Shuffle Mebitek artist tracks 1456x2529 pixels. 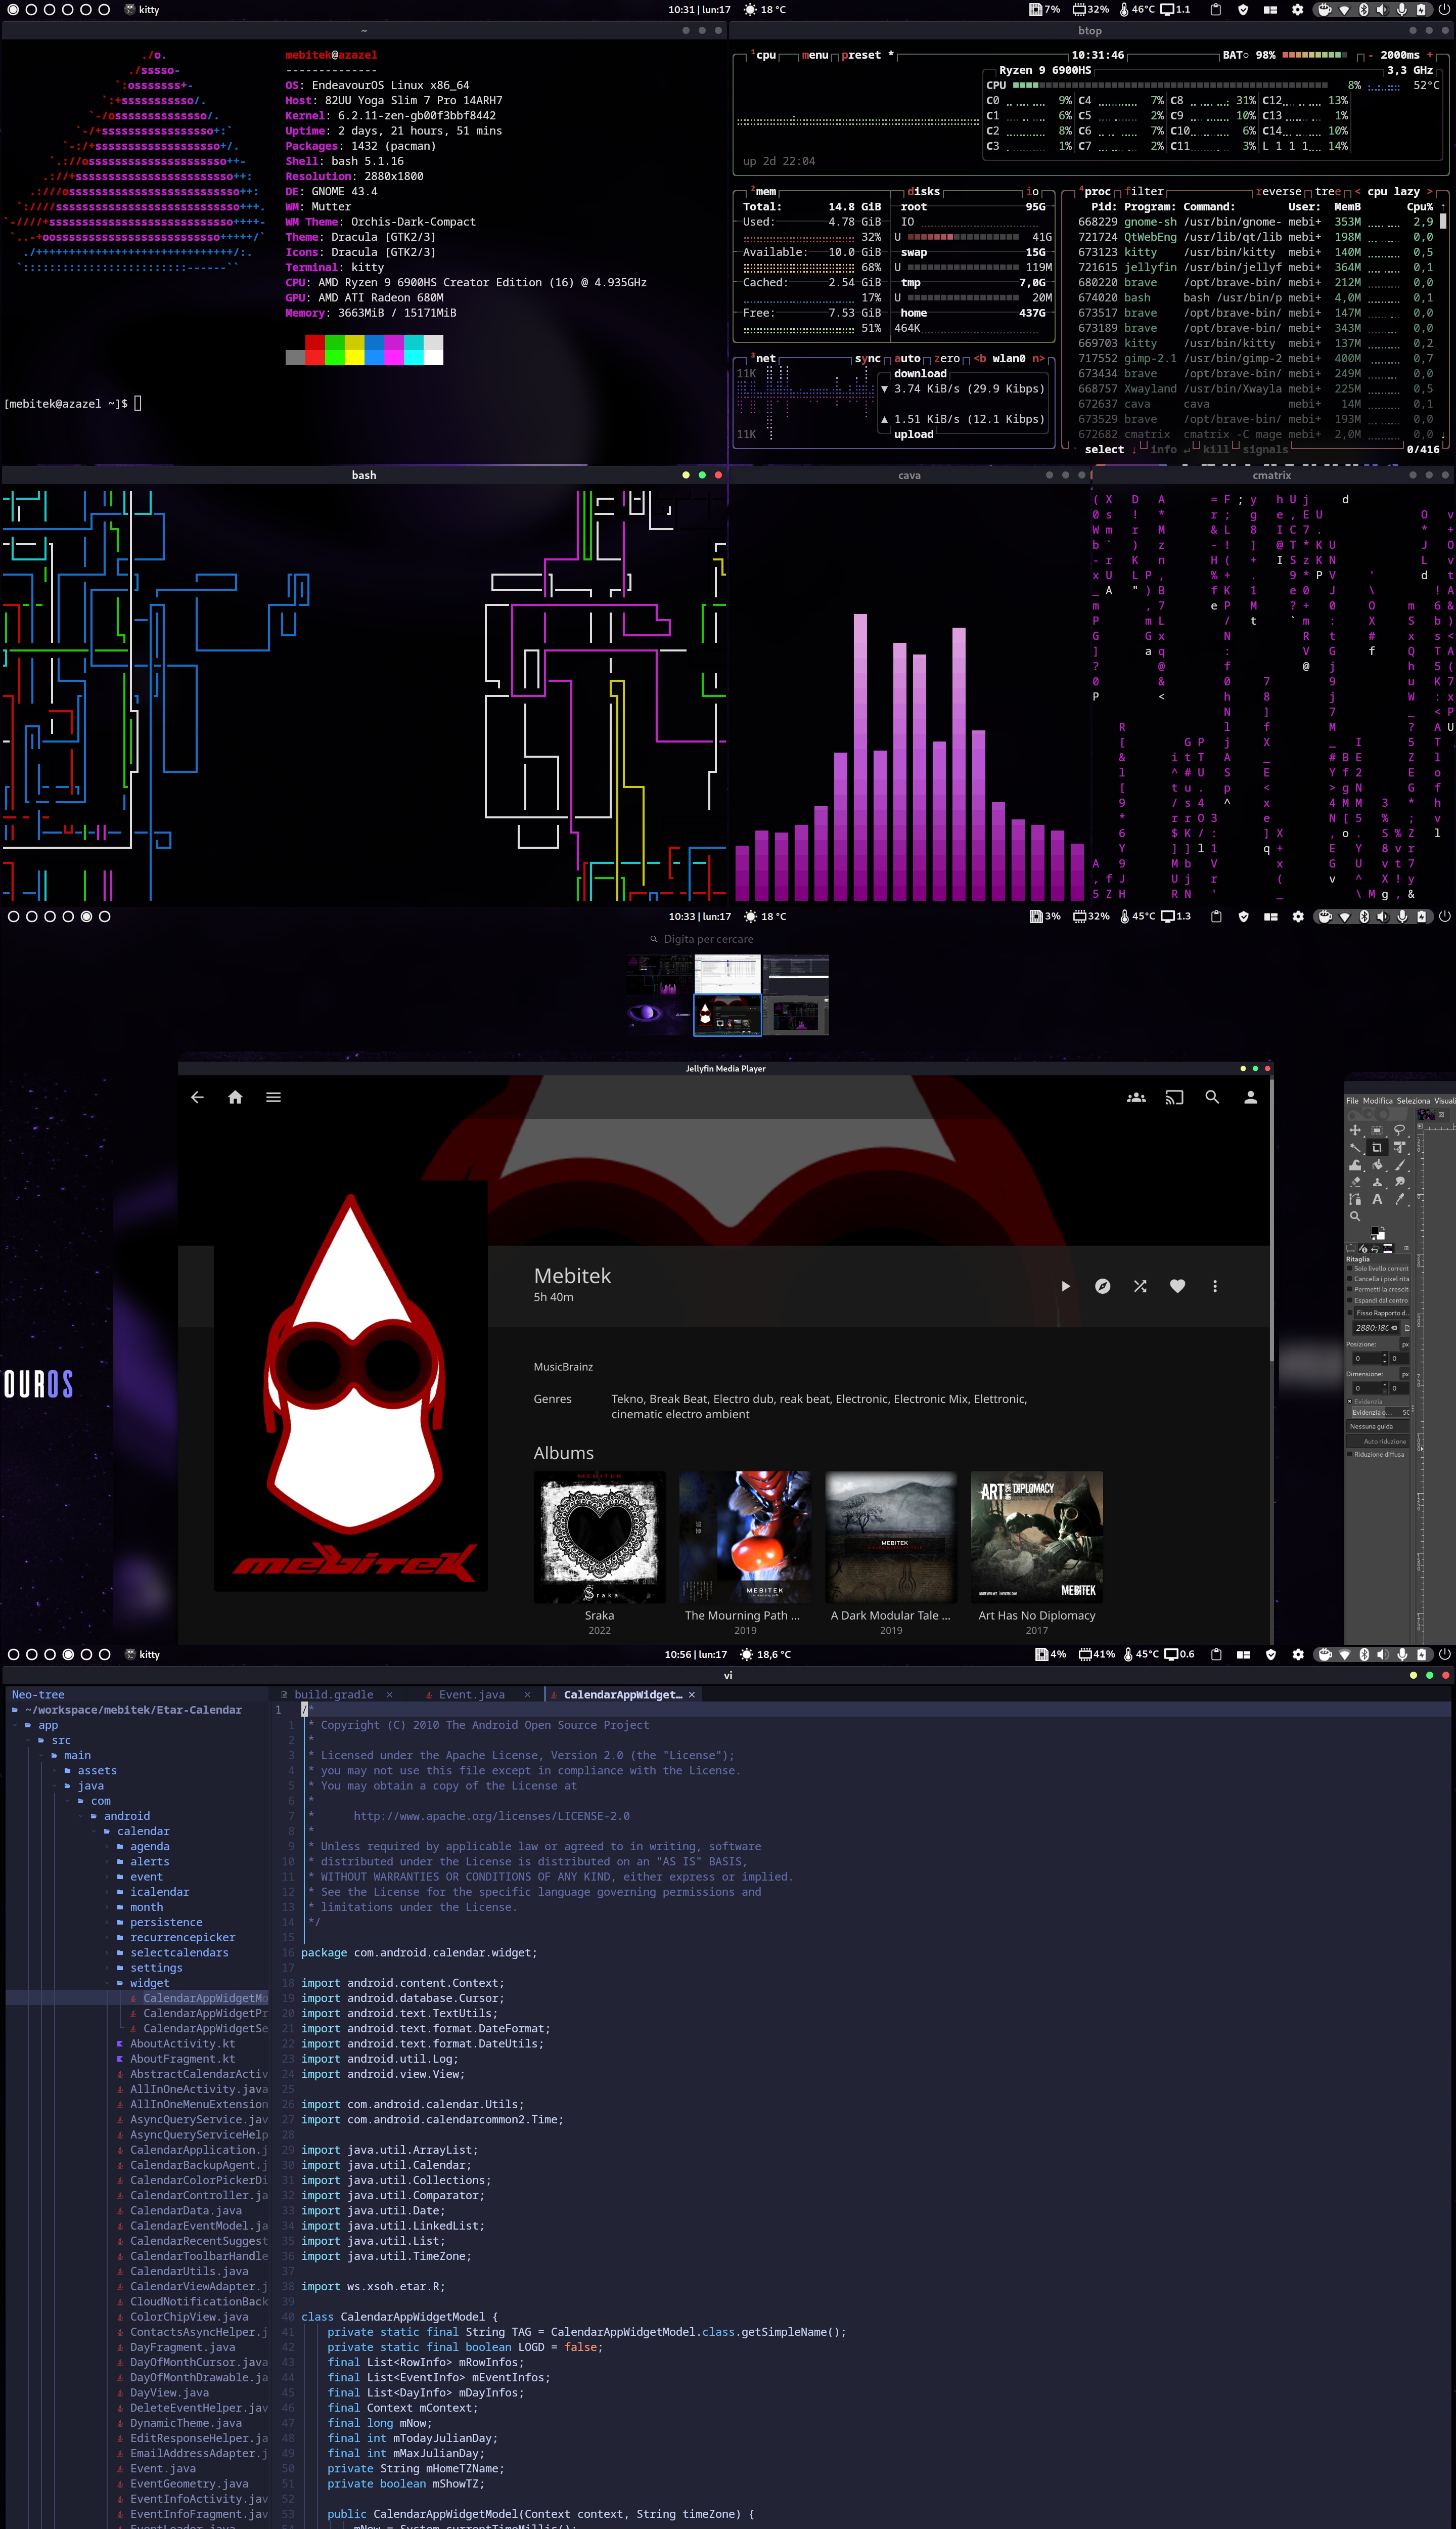pyautogui.click(x=1140, y=1287)
